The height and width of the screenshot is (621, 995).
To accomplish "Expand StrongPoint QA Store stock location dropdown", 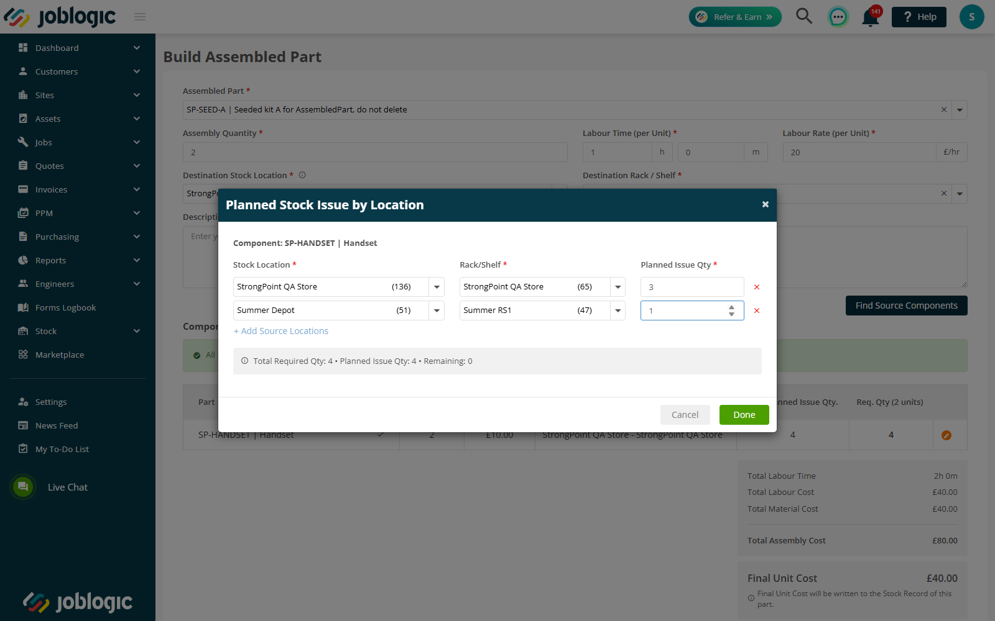I will click(x=437, y=287).
